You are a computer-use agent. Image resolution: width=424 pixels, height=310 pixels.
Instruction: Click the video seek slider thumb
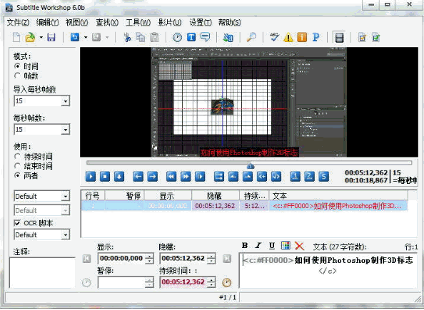251,165
